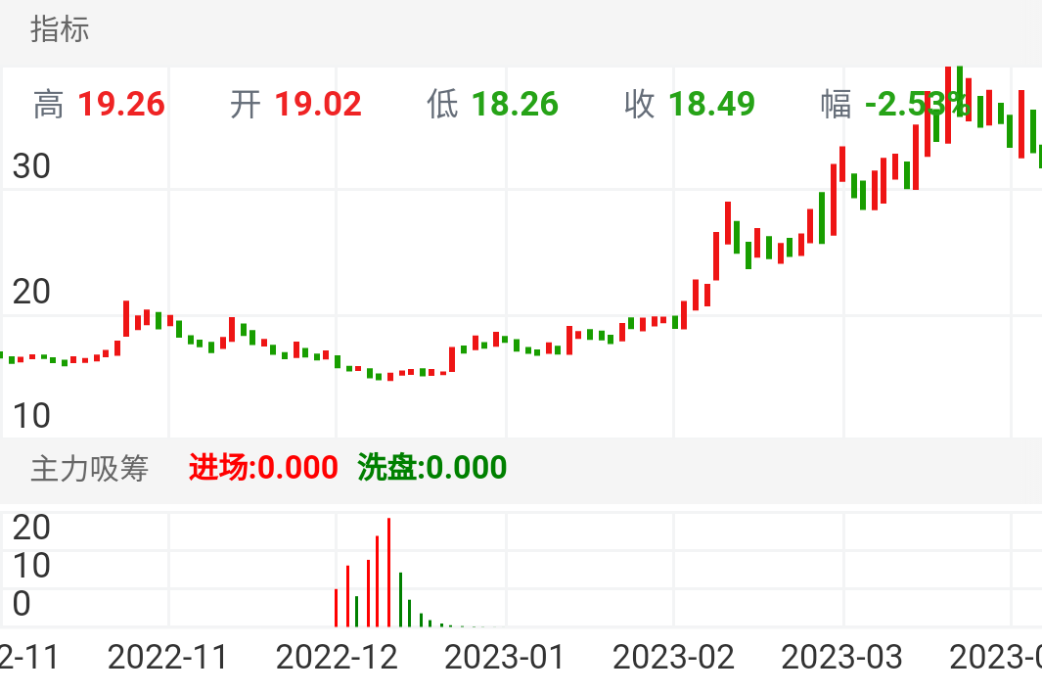Image resolution: width=1042 pixels, height=693 pixels.
Task: Click the 20 price axis label on candlestick chart
Action: click(30, 291)
